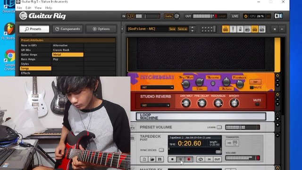Expand Studio Reverb options arrow

[277, 104]
